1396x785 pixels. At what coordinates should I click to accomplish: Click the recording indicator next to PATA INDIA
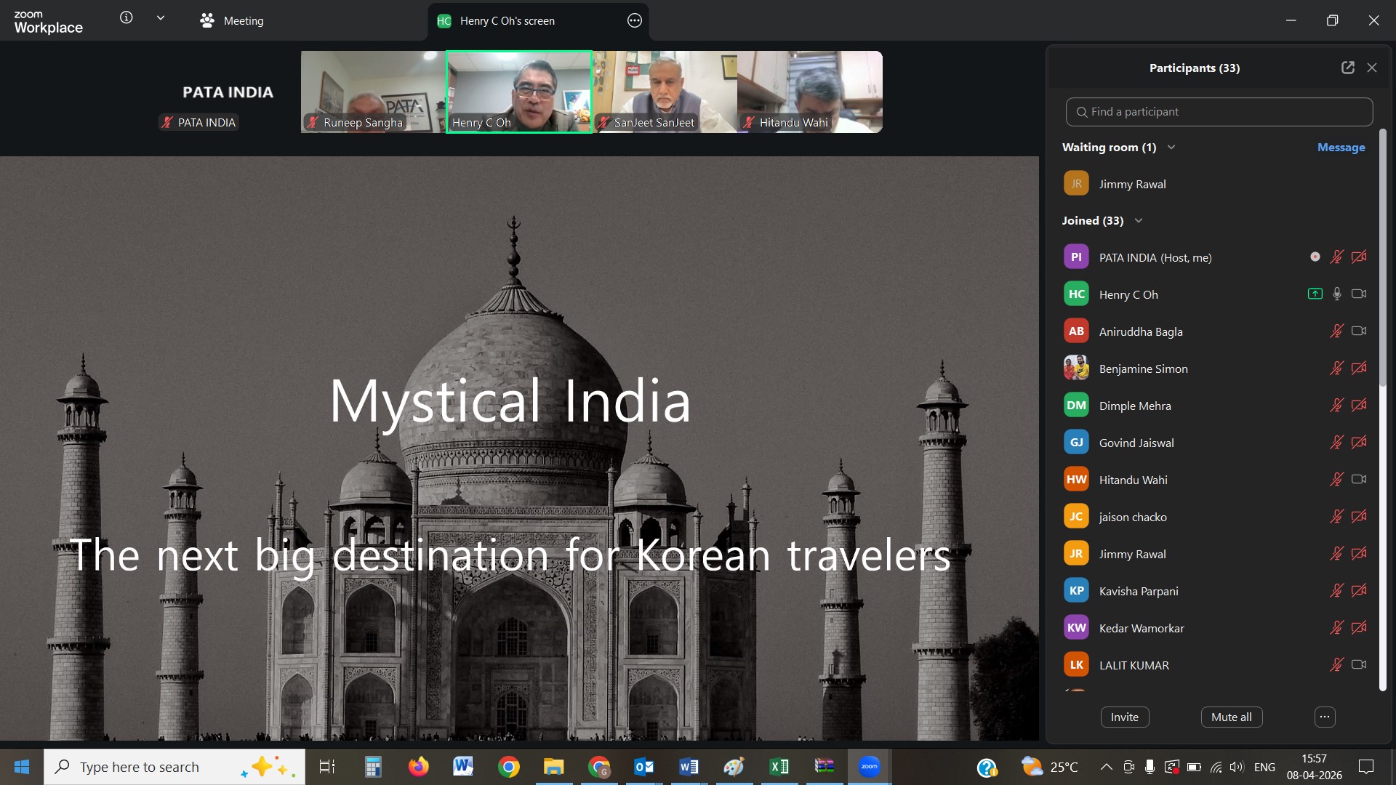tap(1315, 257)
